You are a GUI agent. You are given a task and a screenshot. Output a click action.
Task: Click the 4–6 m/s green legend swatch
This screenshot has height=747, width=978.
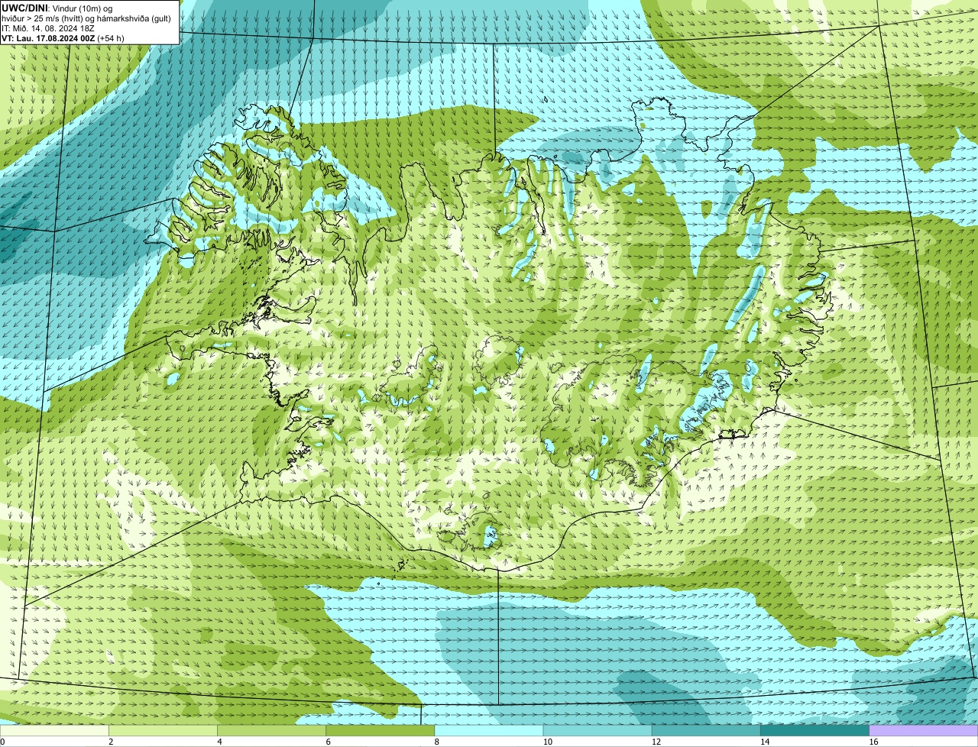[271, 731]
